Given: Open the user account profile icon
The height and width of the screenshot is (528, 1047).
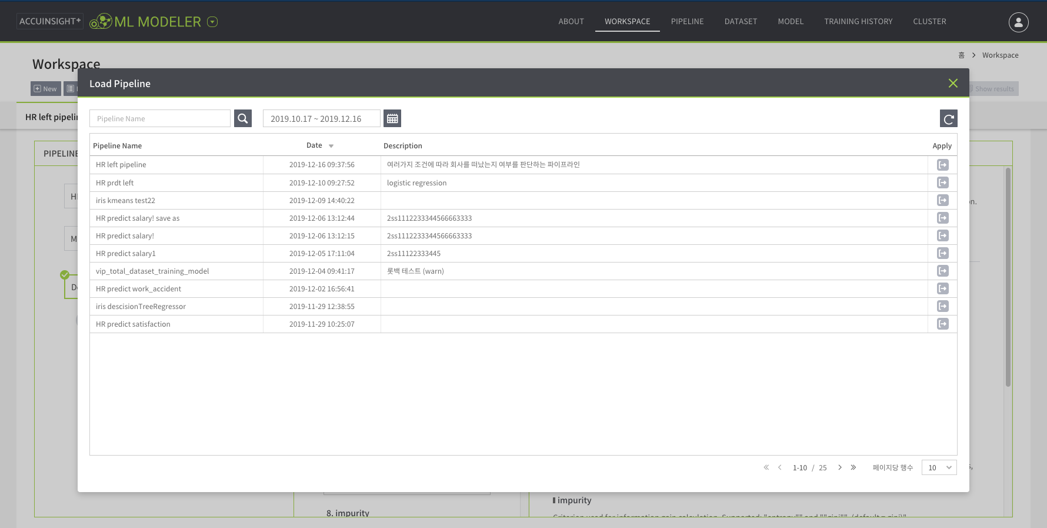Looking at the screenshot, I should click(1018, 22).
